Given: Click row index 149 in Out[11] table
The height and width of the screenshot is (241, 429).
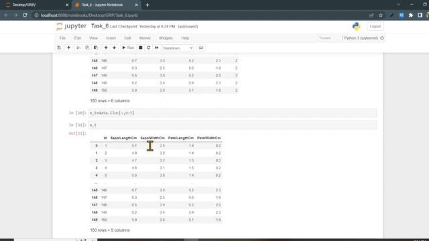Looking at the screenshot, I should (95, 220).
